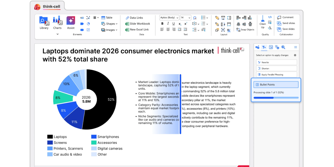Screen dimensions: 334x167
Task: Open the panel hamburger menu
Action: [x=296, y=47]
